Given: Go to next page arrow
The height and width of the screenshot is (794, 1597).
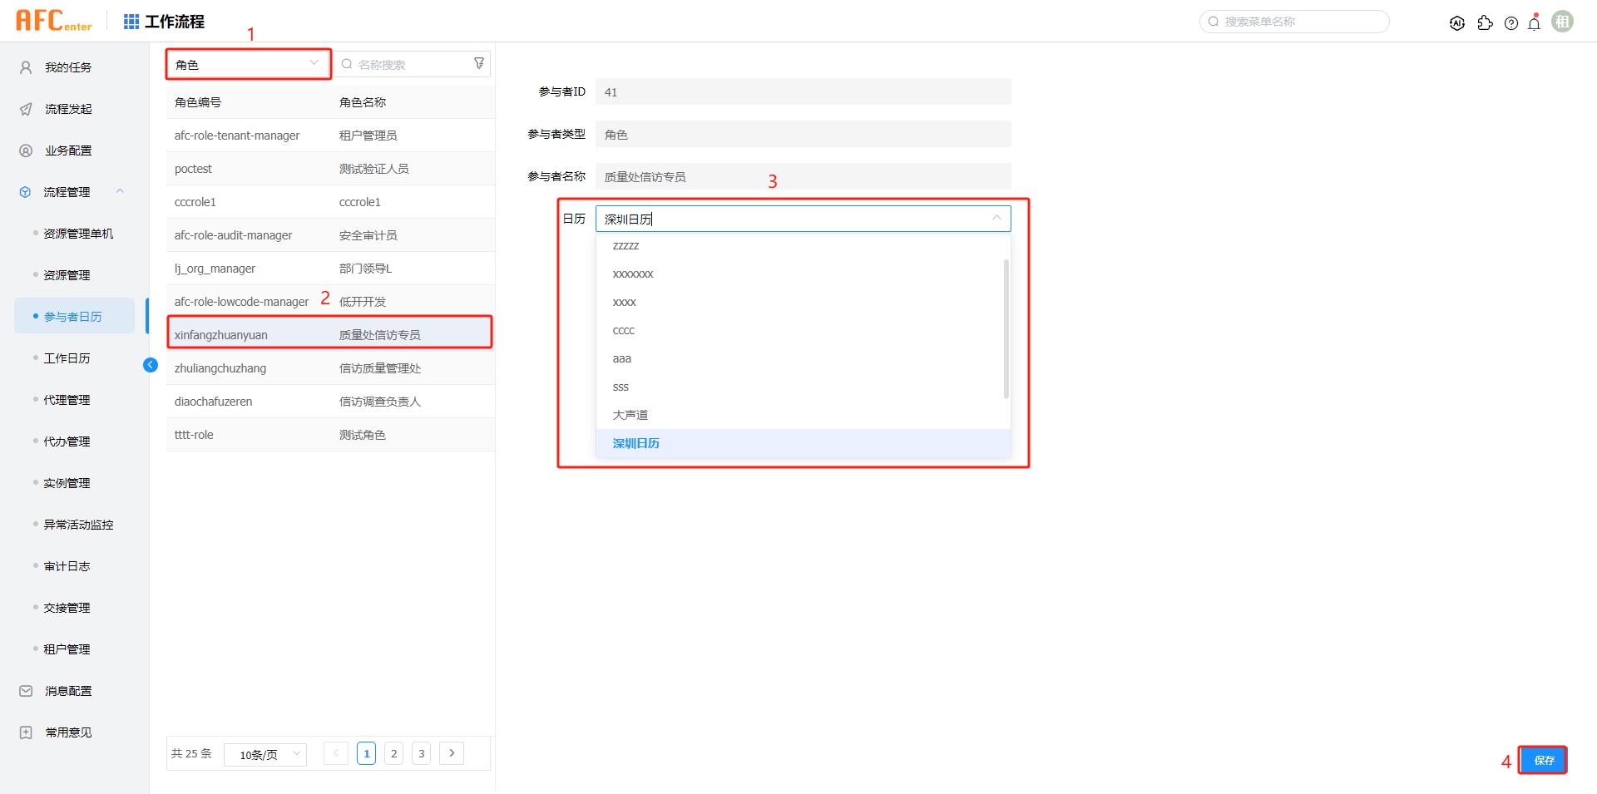Looking at the screenshot, I should tap(452, 753).
